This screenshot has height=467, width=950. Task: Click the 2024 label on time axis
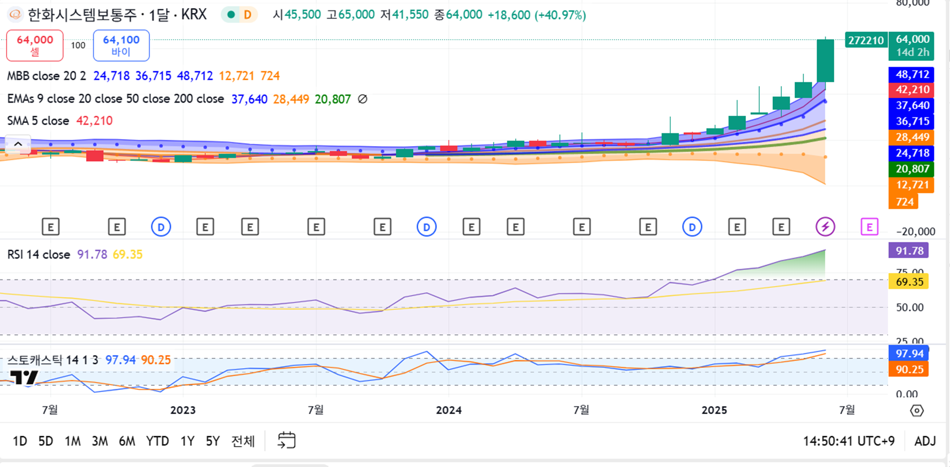tap(449, 410)
